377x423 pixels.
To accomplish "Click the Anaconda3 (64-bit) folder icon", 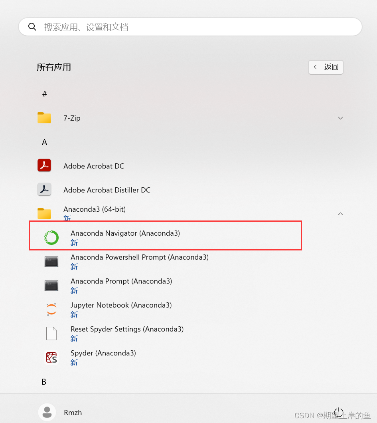I will pos(44,214).
